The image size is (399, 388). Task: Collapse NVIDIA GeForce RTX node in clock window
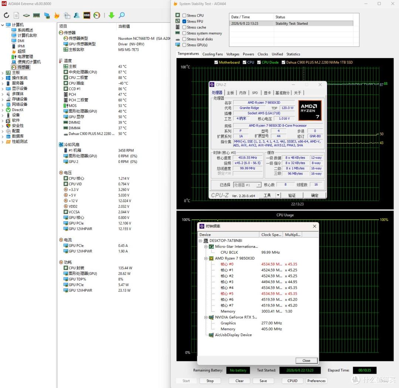point(206,317)
